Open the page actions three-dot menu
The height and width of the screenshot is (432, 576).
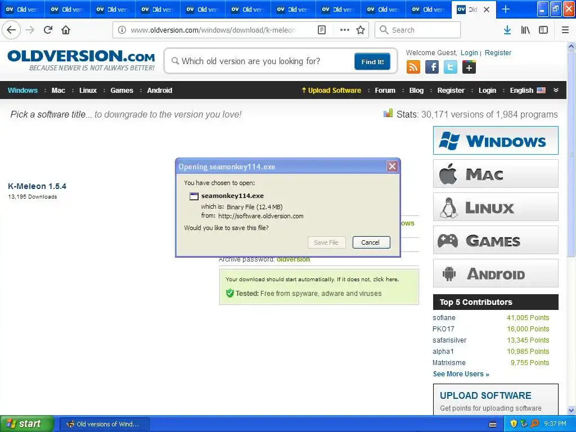click(345, 30)
